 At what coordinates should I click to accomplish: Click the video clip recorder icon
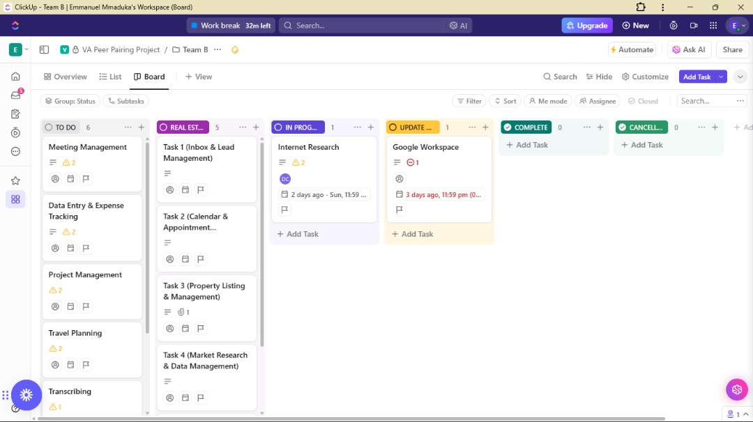(x=694, y=25)
